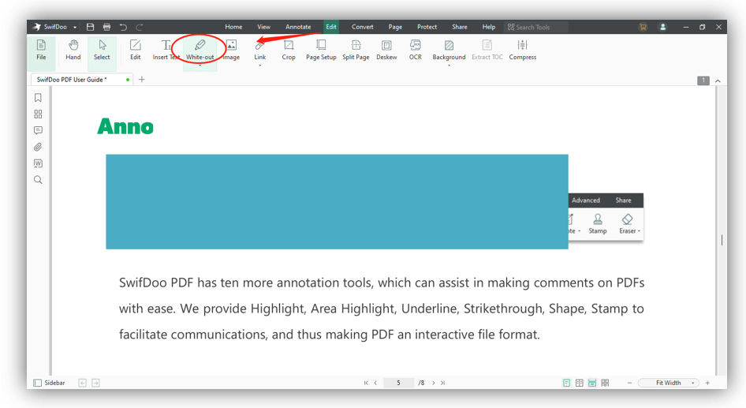Choose the Insert Text tool

(166, 50)
